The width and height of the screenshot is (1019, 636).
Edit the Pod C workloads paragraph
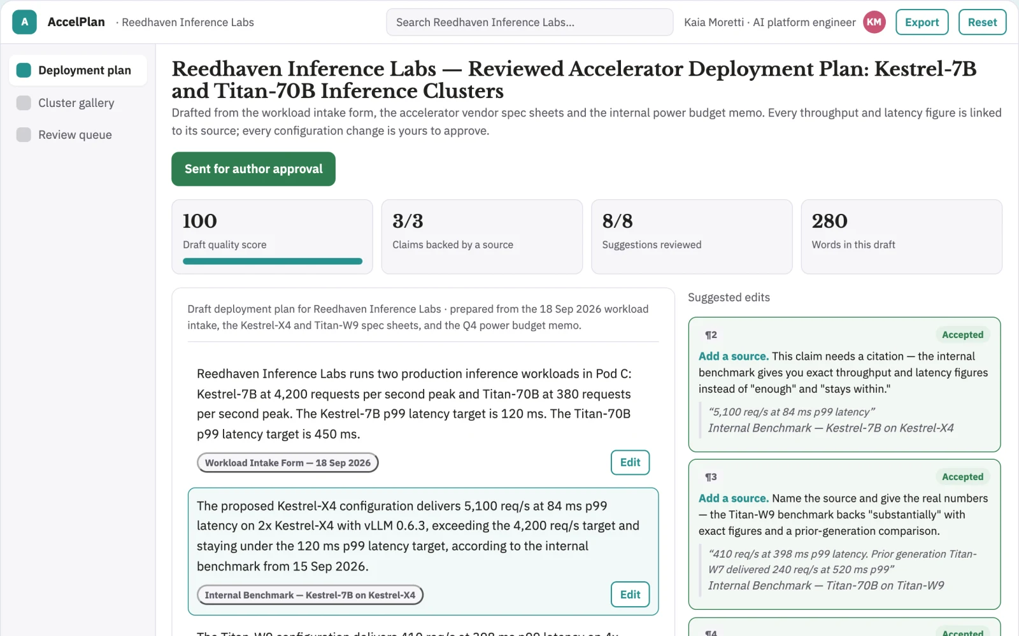(x=630, y=462)
